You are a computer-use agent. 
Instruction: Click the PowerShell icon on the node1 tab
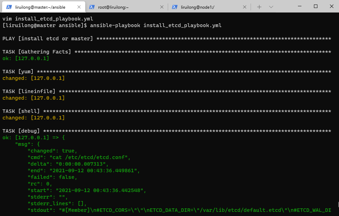pyautogui.click(x=175, y=7)
